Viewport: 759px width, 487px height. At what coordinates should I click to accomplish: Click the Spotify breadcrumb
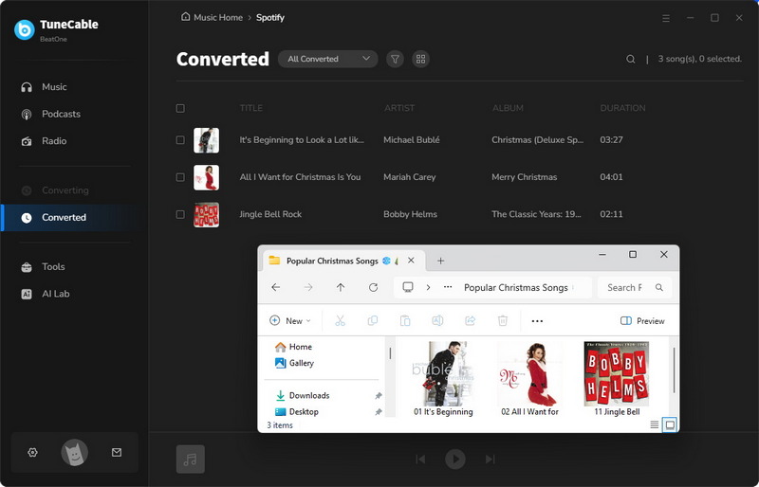click(270, 17)
